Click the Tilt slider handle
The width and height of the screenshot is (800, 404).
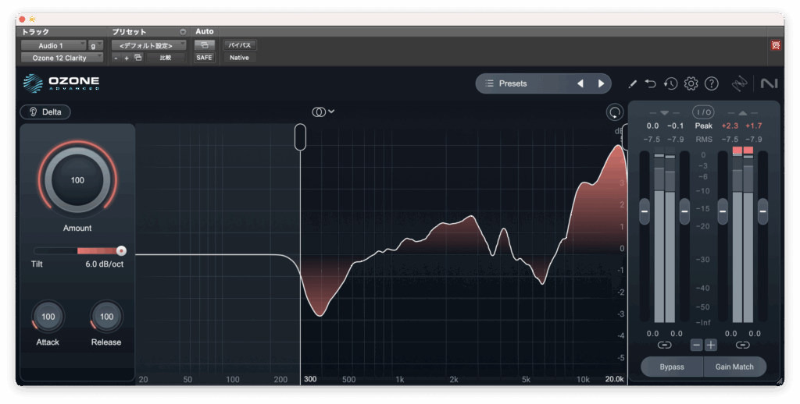121,250
